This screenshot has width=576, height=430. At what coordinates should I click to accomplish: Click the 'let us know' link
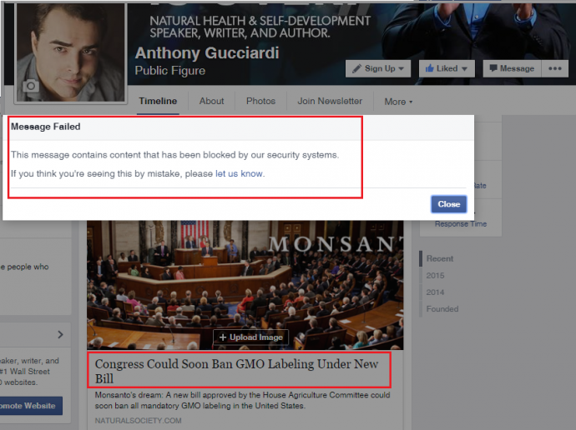point(239,174)
